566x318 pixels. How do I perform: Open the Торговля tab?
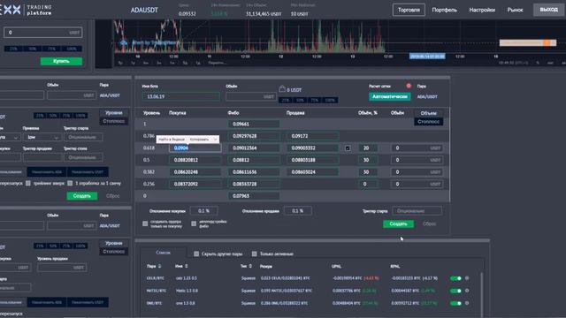409,10
